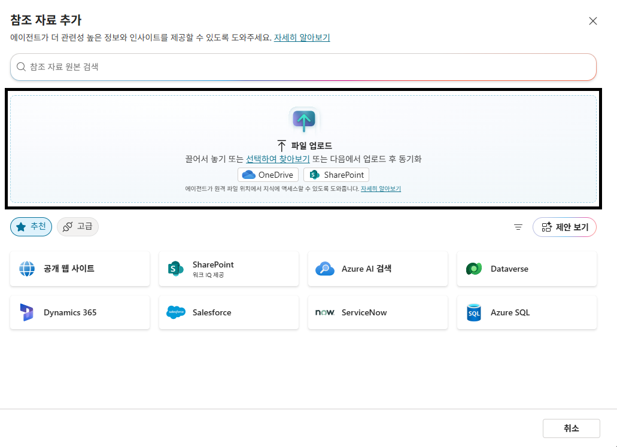Viewport: 617px width, 447px height.
Task: Click the green Dataverse logo icon
Action: (x=474, y=269)
